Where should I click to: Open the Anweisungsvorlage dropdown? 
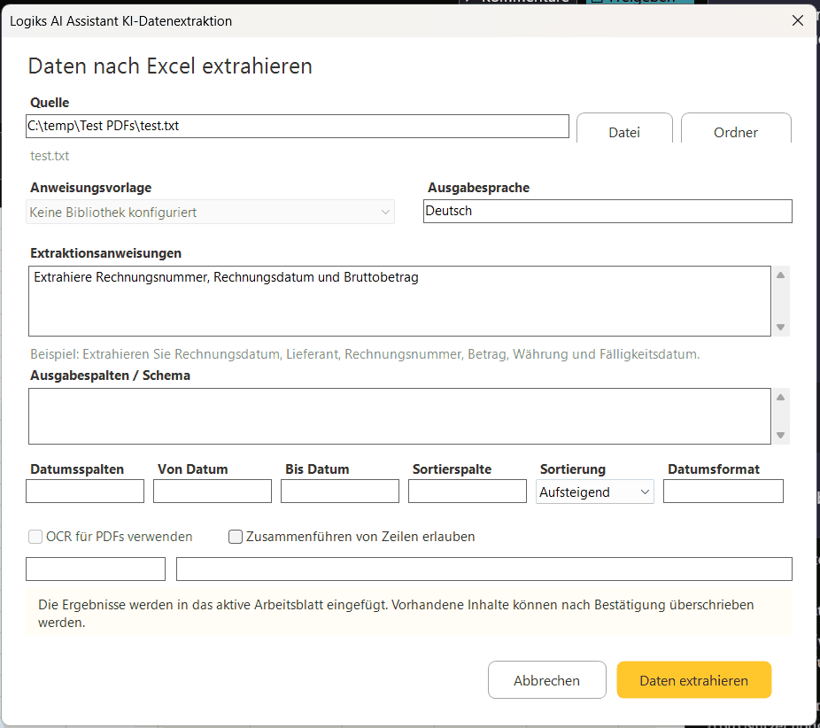tap(210, 213)
